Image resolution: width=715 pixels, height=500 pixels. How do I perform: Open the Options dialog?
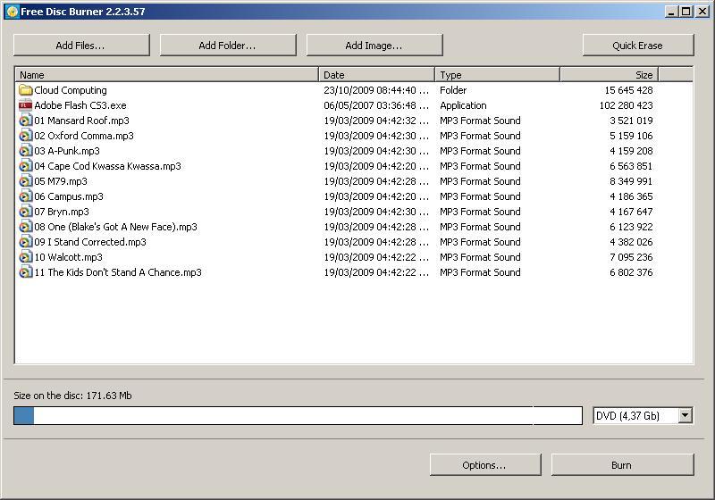click(485, 465)
